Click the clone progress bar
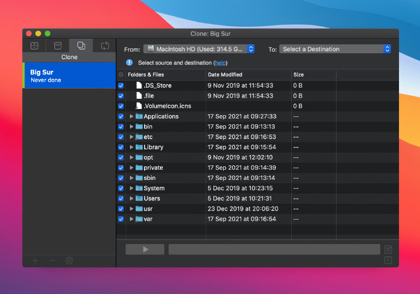 (x=274, y=250)
